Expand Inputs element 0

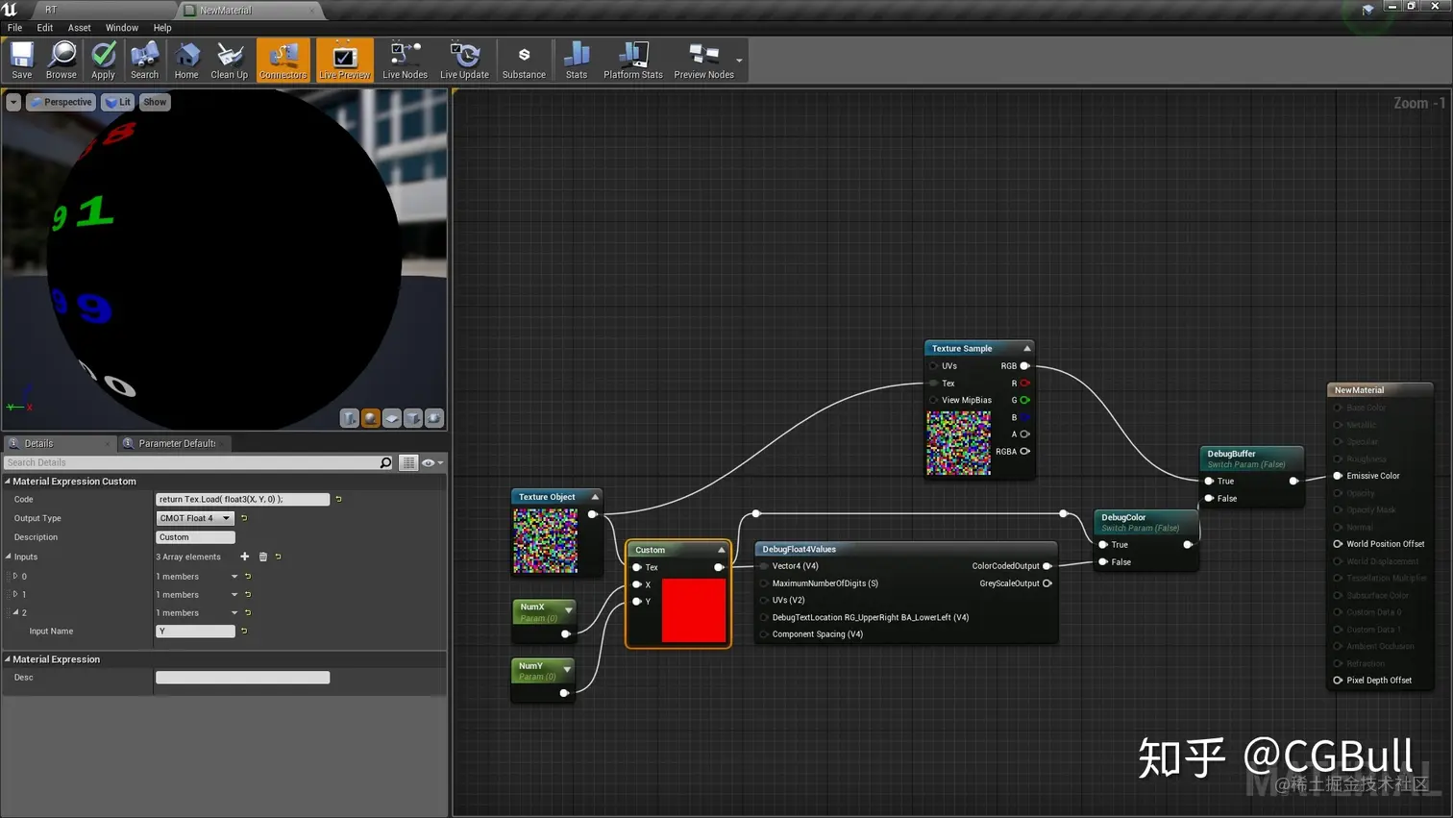[x=14, y=577]
